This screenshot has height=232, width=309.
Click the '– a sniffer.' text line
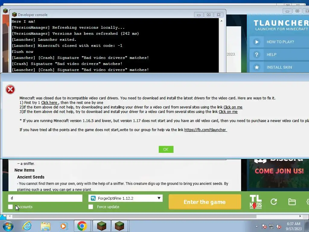(x=26, y=163)
